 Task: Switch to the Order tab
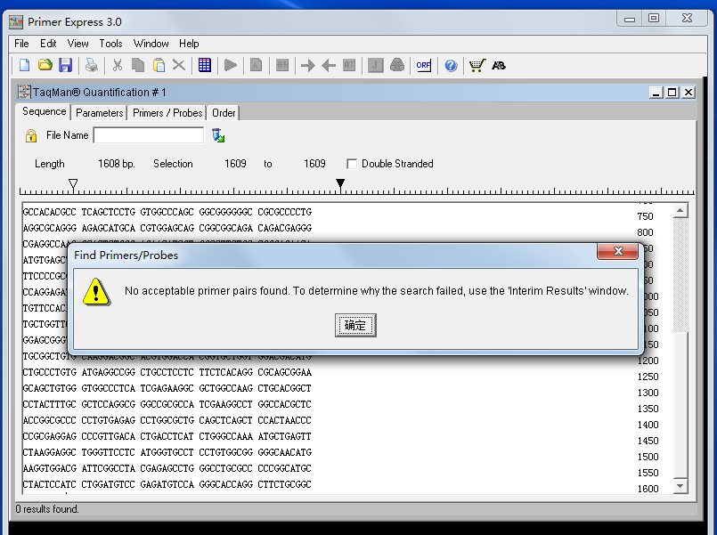(x=224, y=113)
